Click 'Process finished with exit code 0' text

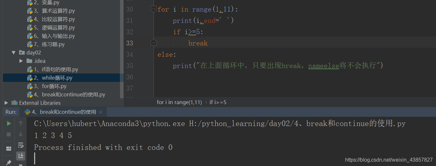click(x=103, y=148)
